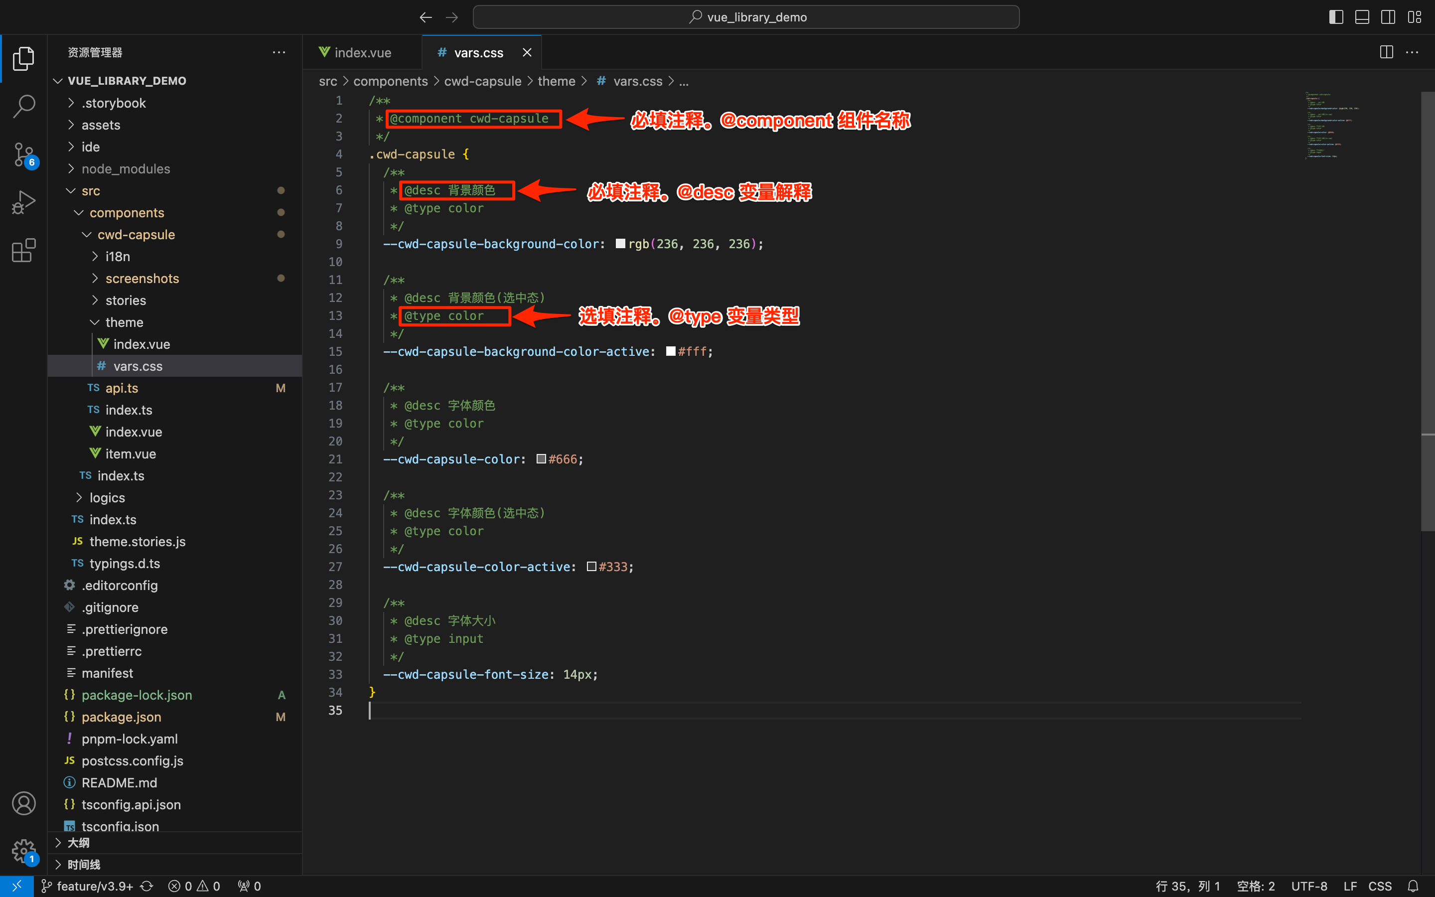Open the Manage gear icon
1435x897 pixels.
[x=24, y=851]
